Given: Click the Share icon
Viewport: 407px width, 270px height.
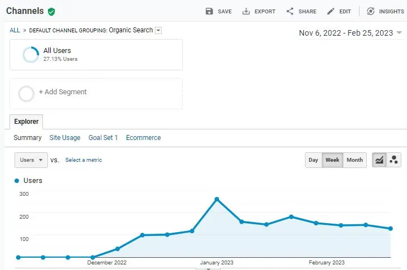Looking at the screenshot, I should tap(290, 11).
